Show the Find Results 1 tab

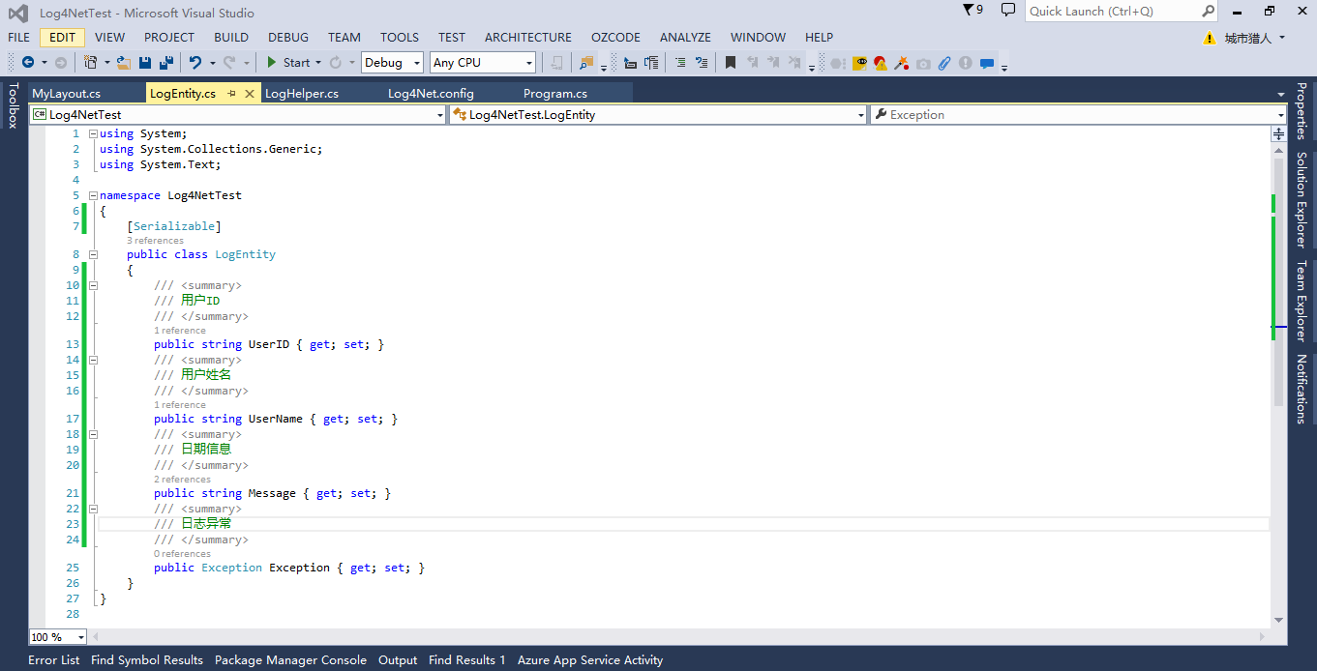pyautogui.click(x=467, y=660)
